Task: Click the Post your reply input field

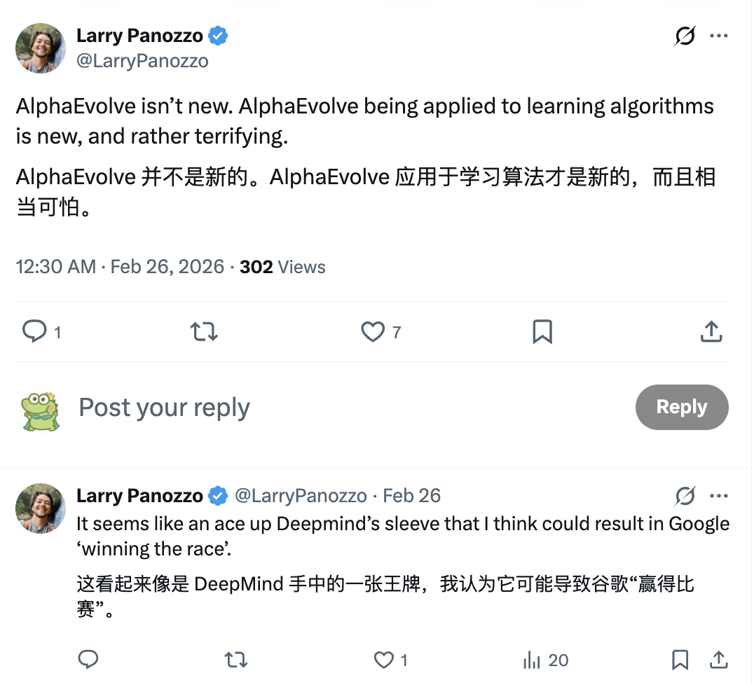Action: coord(164,407)
